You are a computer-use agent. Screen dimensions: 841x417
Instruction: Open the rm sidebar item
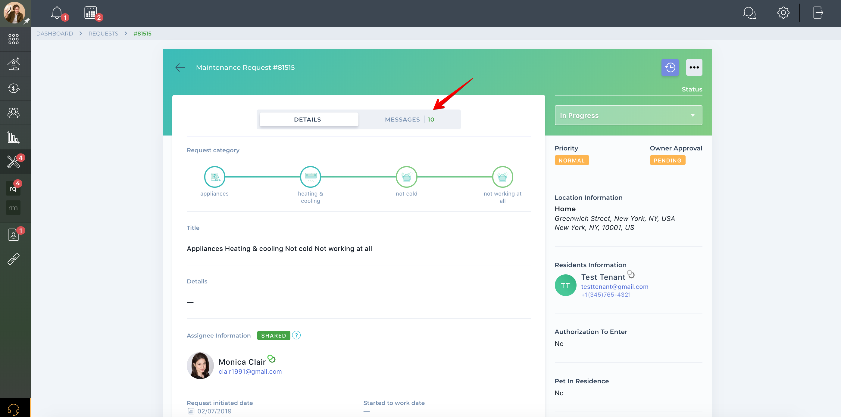coord(13,208)
